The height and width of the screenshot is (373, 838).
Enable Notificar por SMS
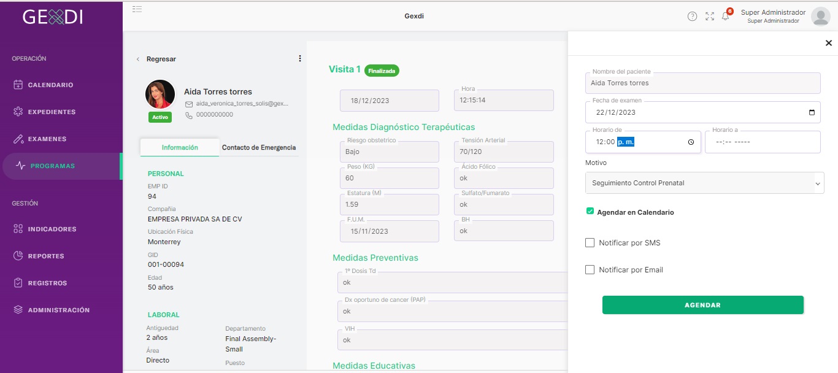click(590, 243)
